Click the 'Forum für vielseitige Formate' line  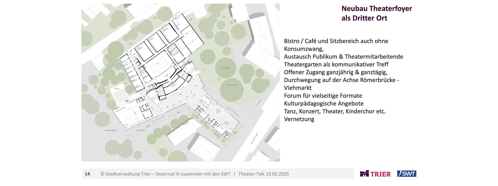(323, 96)
